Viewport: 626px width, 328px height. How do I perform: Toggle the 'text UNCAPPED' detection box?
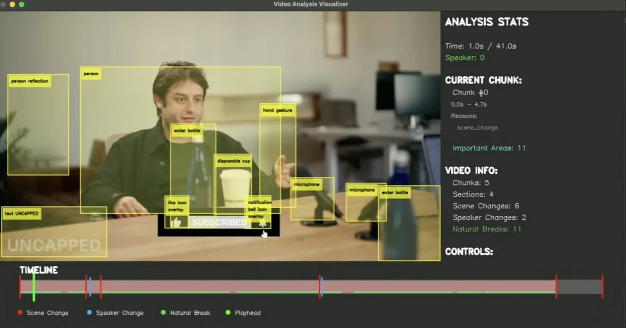(x=21, y=213)
